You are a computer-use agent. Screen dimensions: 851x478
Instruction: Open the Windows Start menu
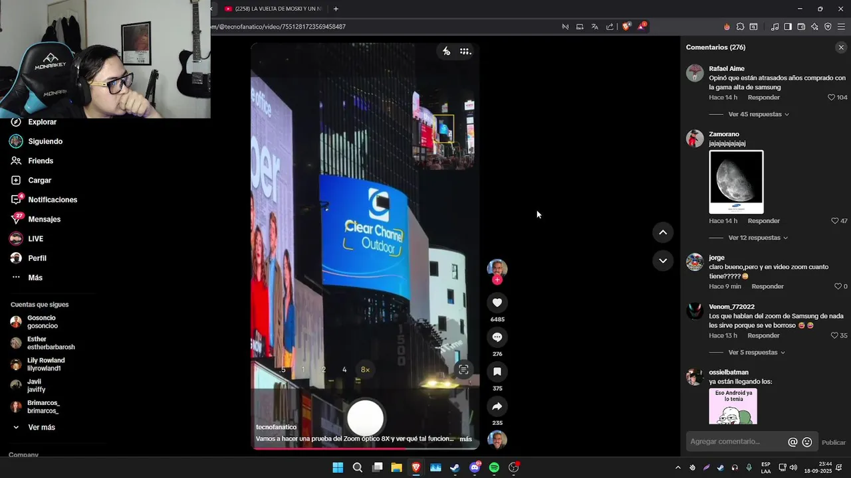[x=338, y=468]
